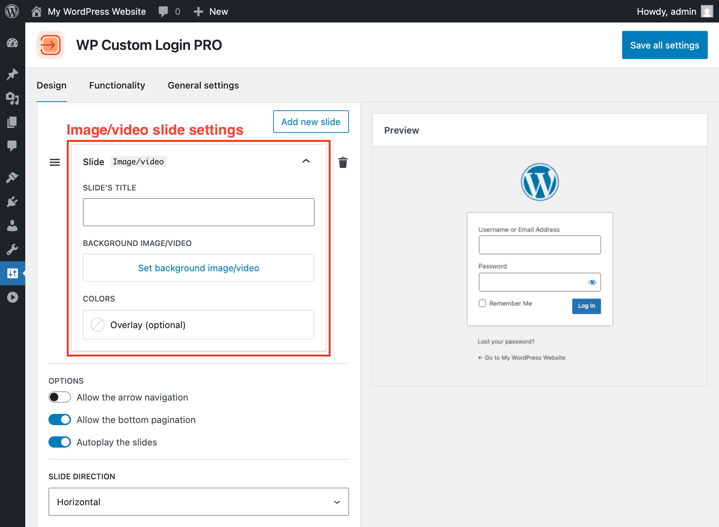Delete the slide using the trash icon
The width and height of the screenshot is (719, 527).
coord(343,162)
